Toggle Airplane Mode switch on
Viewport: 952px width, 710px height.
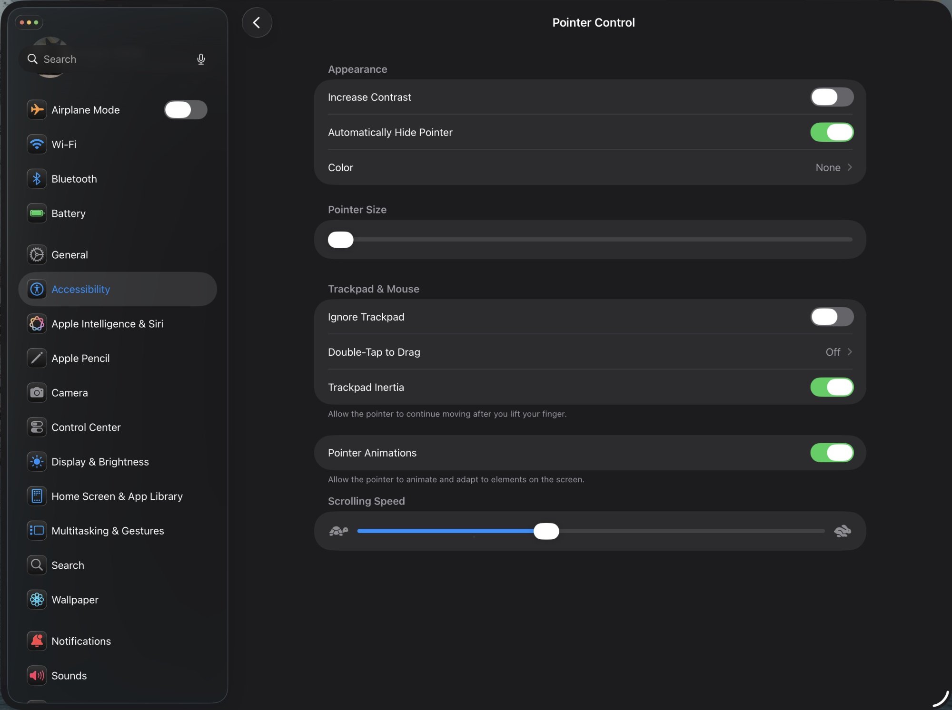tap(186, 110)
